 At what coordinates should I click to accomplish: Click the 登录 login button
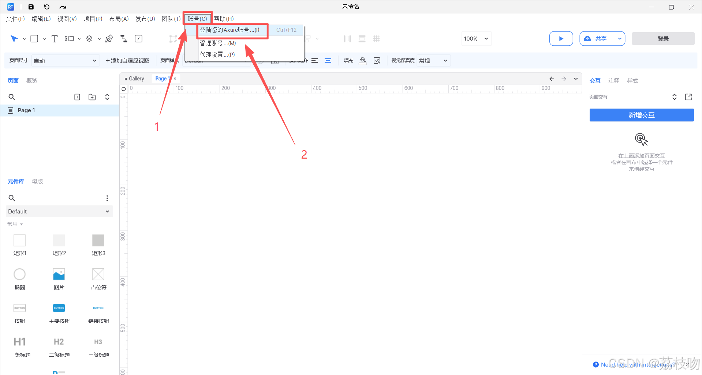663,38
